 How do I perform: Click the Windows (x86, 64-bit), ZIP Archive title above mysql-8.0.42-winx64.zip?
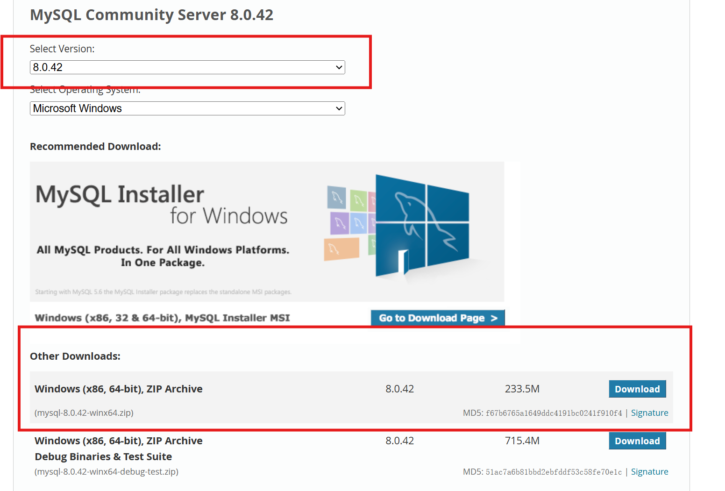[x=119, y=389]
